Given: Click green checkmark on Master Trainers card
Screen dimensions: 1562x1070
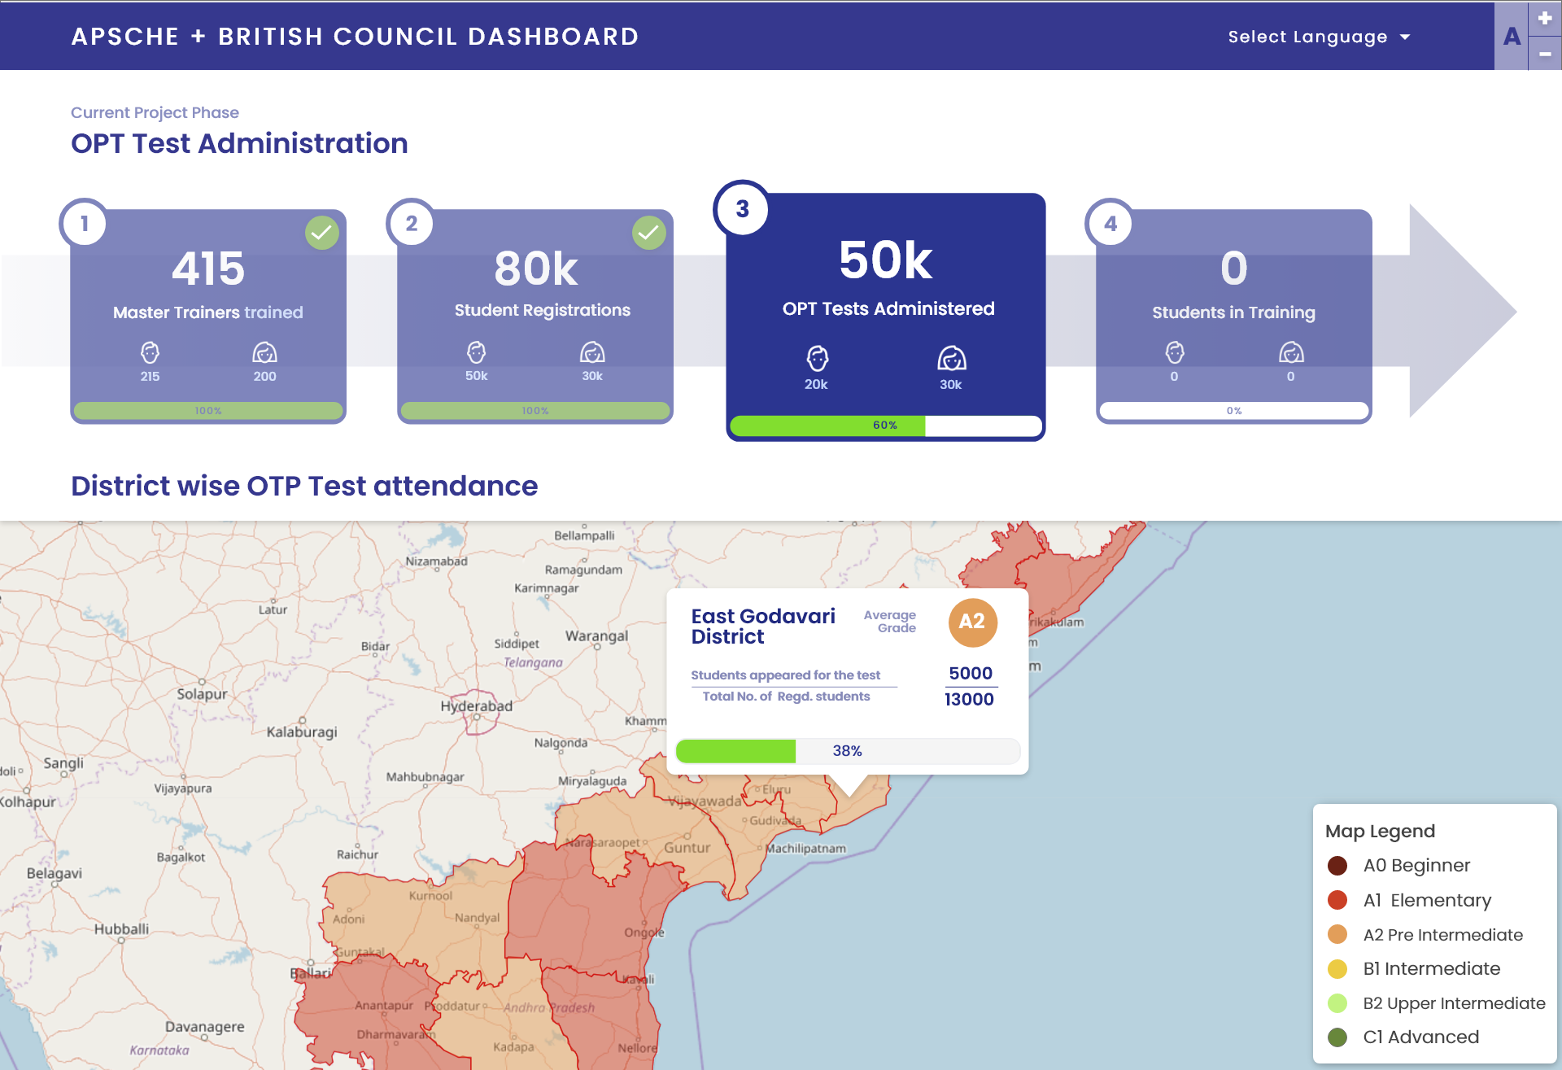Looking at the screenshot, I should [322, 233].
